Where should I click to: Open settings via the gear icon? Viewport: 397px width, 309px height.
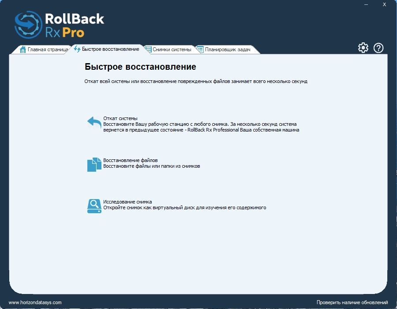coord(363,48)
